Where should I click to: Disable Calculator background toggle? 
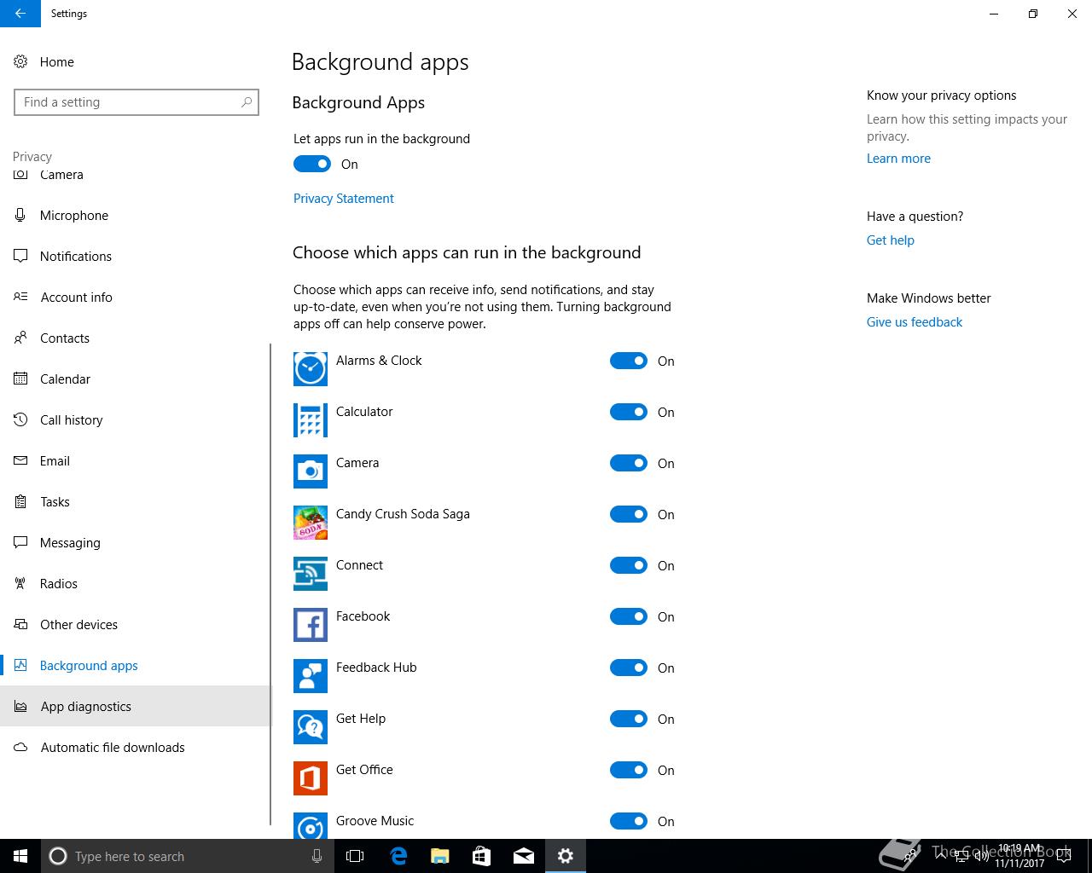coord(629,412)
